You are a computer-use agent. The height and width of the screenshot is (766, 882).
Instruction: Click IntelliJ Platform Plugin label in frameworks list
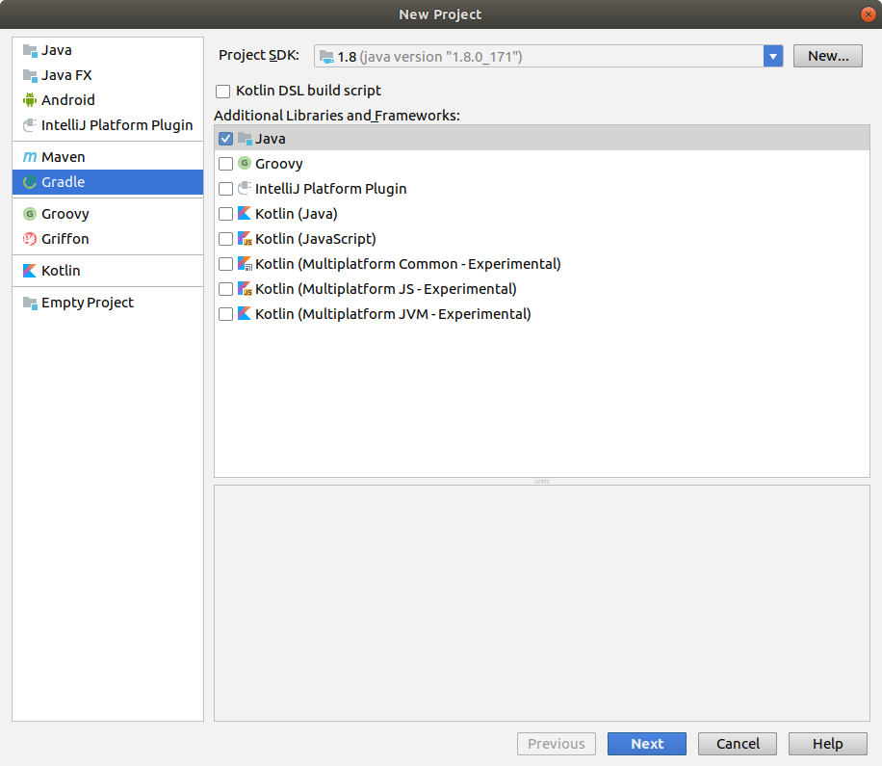(x=331, y=189)
